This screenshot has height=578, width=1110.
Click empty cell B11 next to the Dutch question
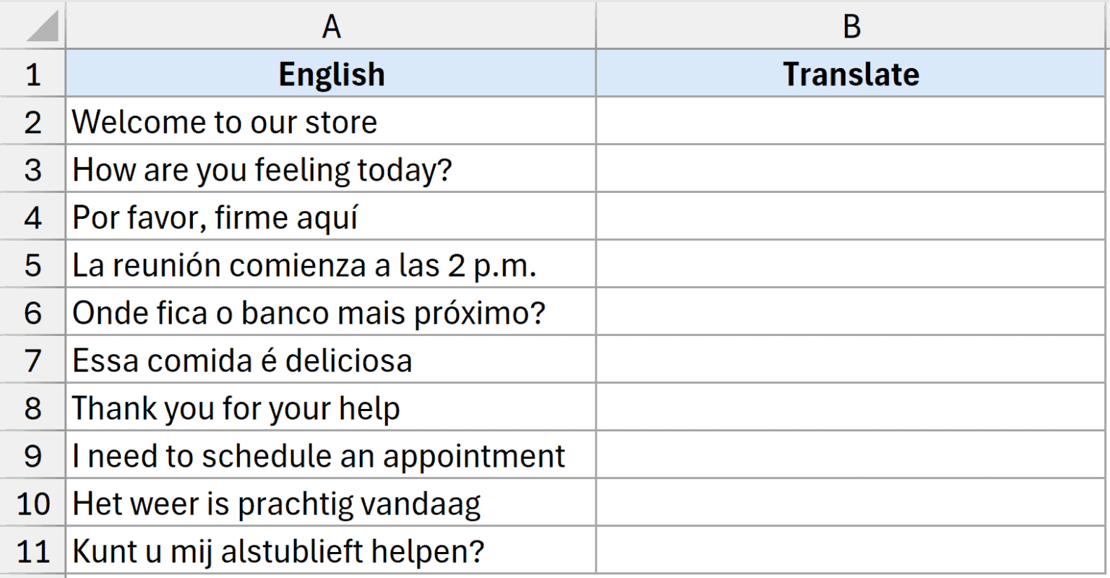(x=851, y=551)
